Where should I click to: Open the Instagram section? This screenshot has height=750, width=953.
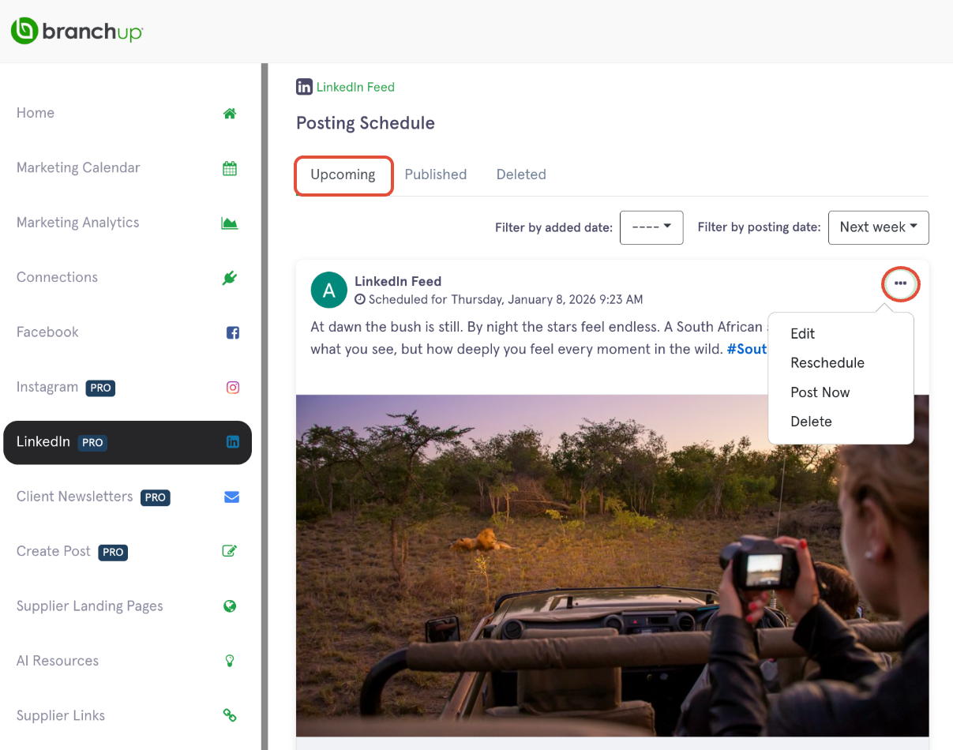(127, 388)
